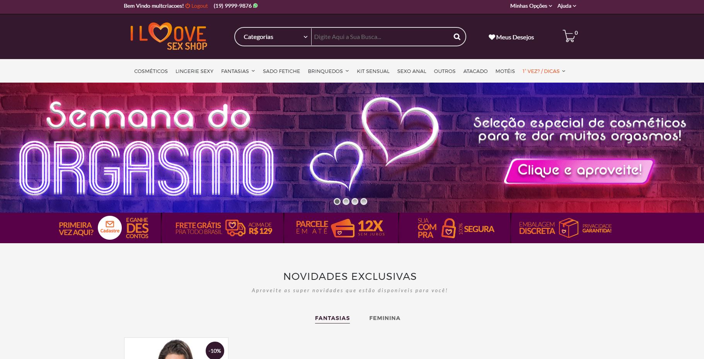Click the Clique e aproveite banner button
The width and height of the screenshot is (704, 359).
[x=579, y=171]
